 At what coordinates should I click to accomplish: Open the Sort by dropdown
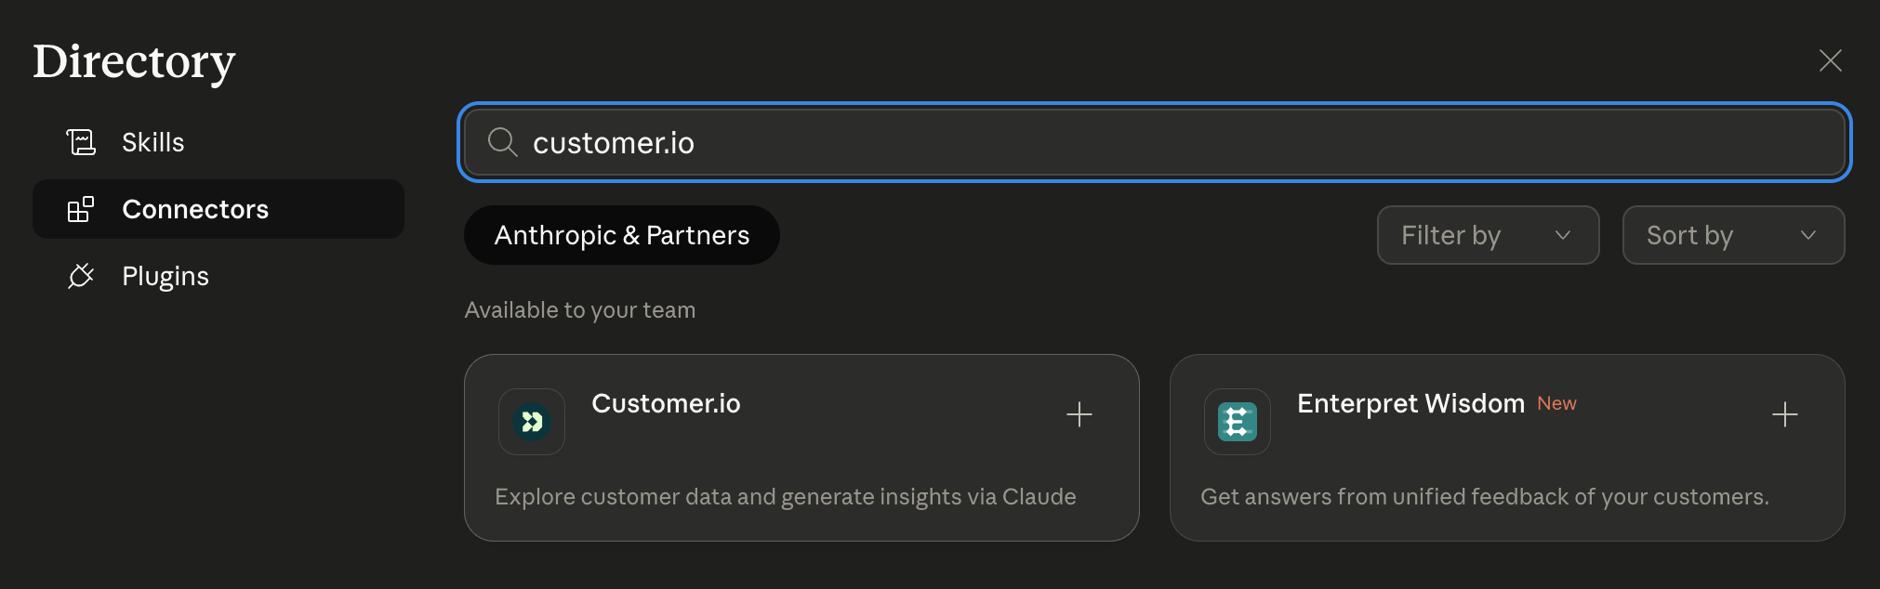click(x=1732, y=235)
